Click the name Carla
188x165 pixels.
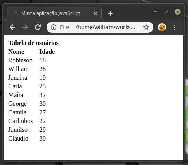15,86
